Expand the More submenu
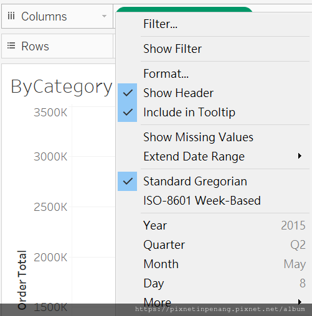The width and height of the screenshot is (312, 316). pos(214,302)
